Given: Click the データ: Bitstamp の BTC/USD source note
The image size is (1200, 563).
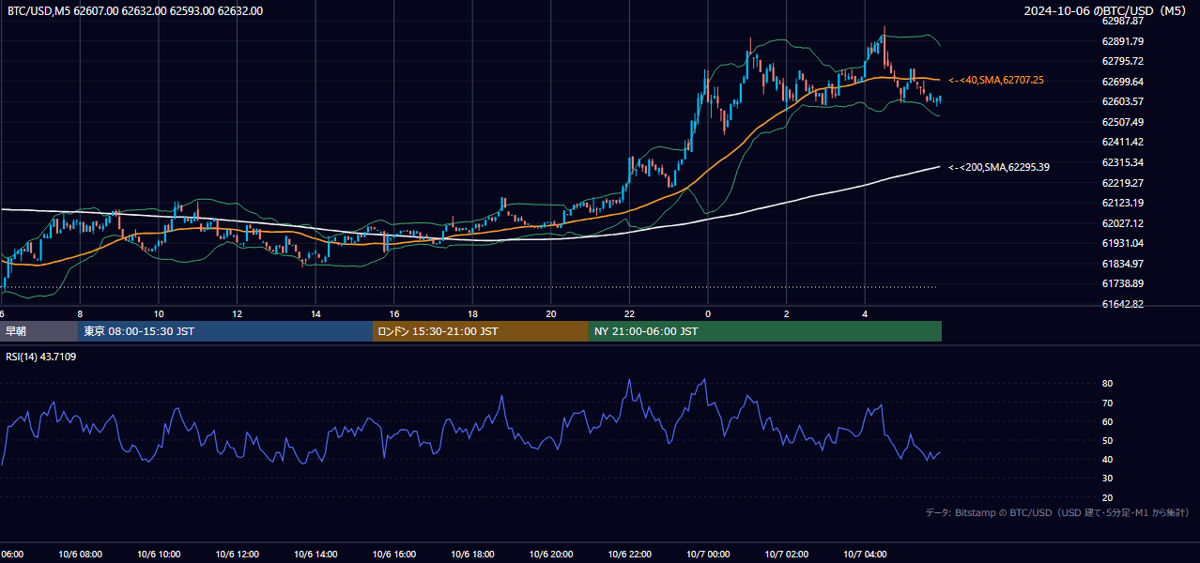Looking at the screenshot, I should pyautogui.click(x=1057, y=513).
